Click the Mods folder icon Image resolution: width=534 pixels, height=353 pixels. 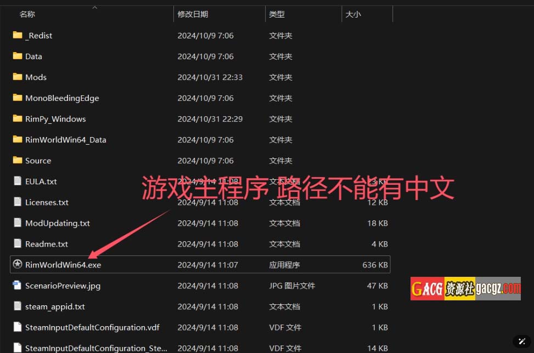tap(17, 77)
